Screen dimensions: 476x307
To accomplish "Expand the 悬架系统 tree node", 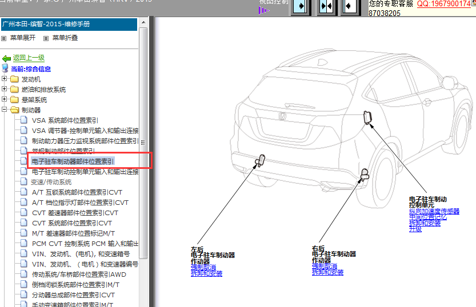I will point(4,99).
